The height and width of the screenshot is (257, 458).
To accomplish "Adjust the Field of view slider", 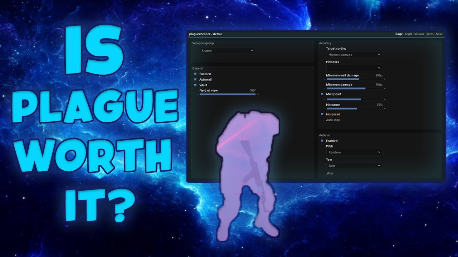I will point(228,94).
